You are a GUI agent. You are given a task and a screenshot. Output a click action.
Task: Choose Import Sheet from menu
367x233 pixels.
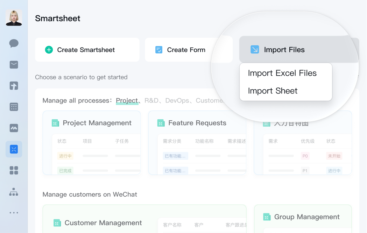(273, 91)
